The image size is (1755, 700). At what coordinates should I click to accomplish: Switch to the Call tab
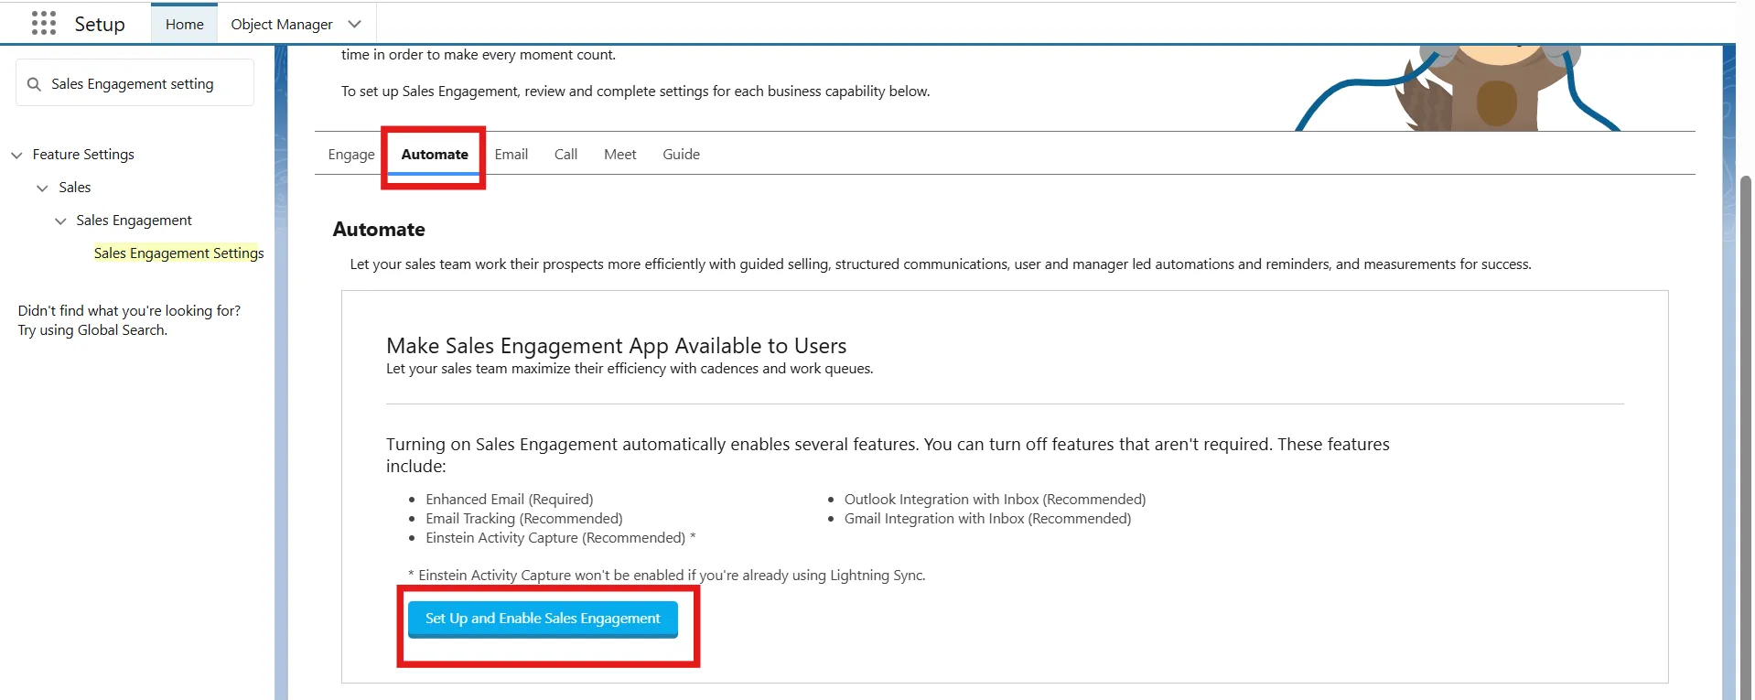click(x=565, y=155)
